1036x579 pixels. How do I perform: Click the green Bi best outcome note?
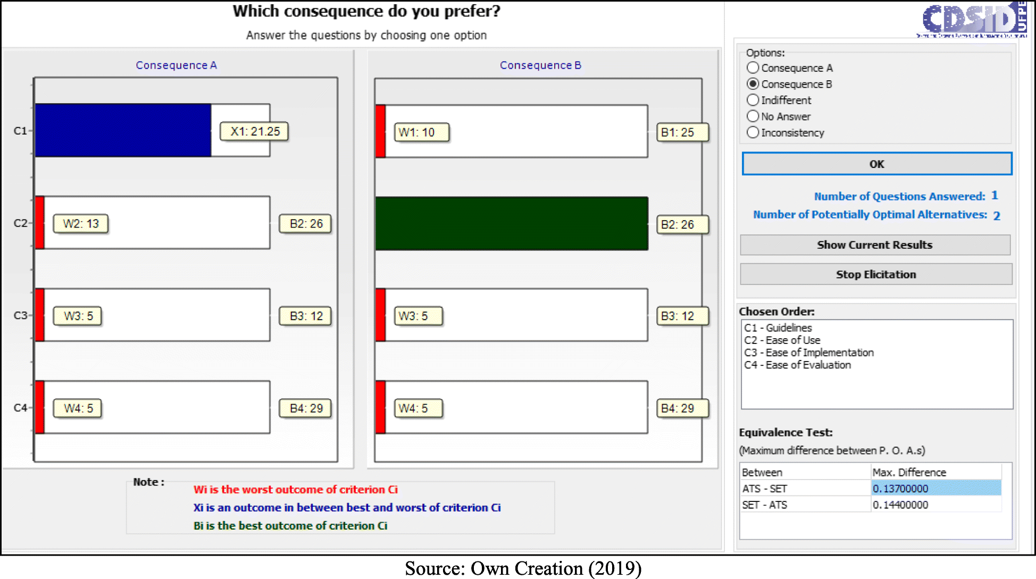290,525
